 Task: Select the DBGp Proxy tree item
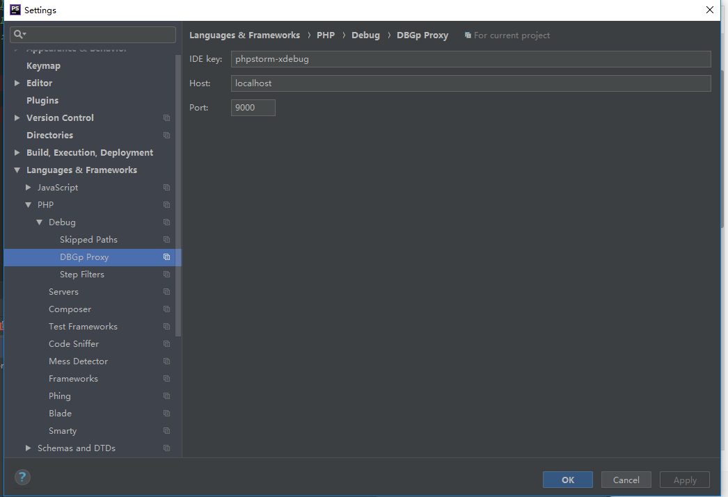[x=84, y=257]
